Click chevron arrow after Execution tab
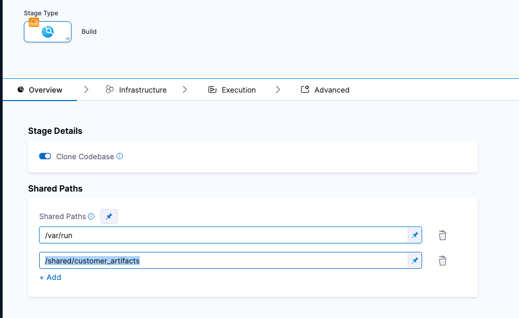This screenshot has height=318, width=519. [278, 90]
